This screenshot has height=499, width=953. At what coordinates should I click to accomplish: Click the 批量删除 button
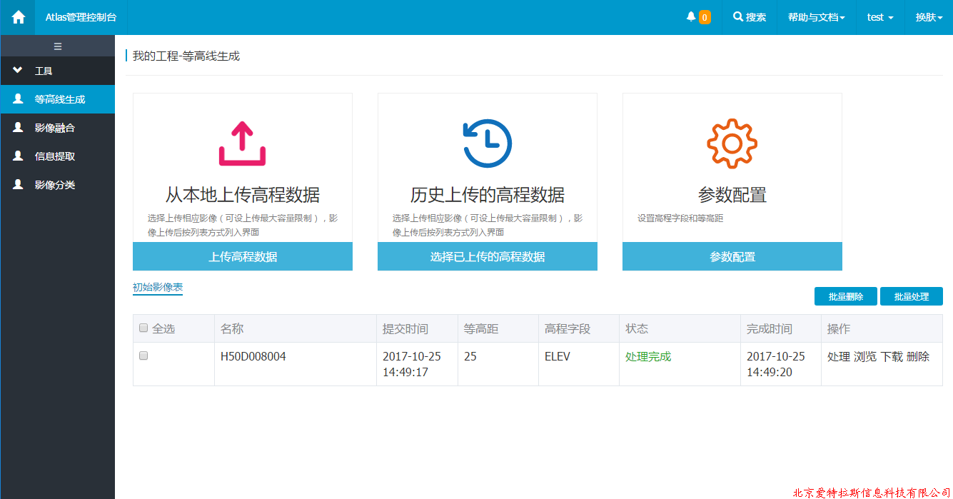846,296
